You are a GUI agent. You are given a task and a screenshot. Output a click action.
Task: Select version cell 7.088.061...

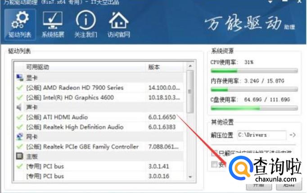[x=163, y=147]
